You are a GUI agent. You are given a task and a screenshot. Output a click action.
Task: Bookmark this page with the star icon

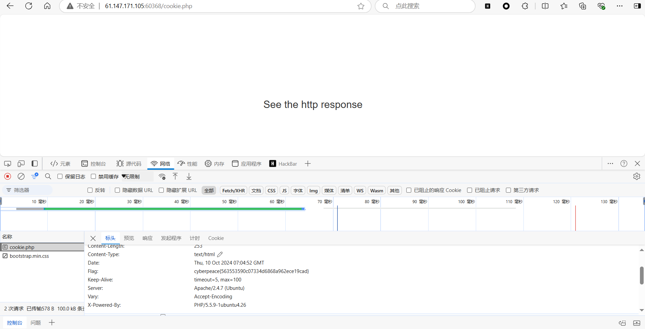coord(361,6)
